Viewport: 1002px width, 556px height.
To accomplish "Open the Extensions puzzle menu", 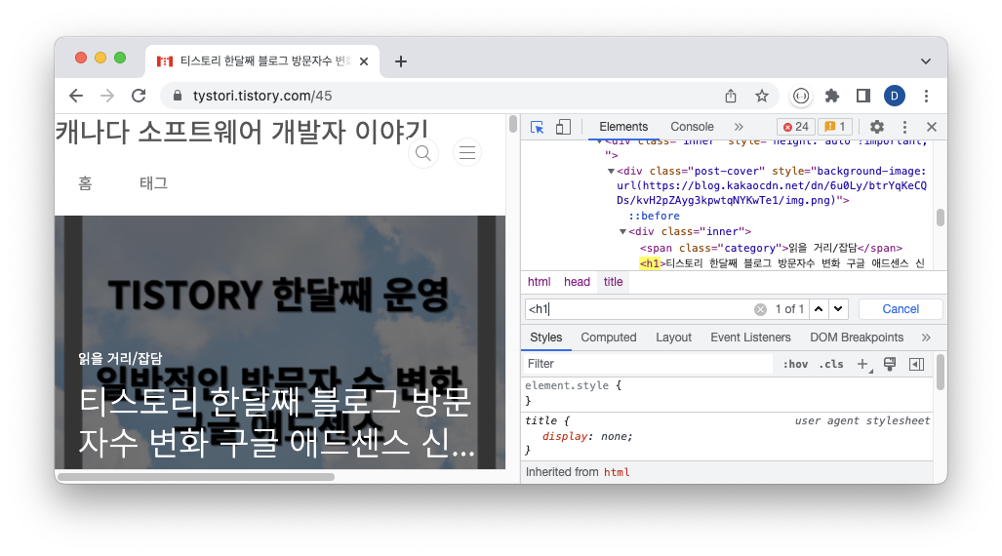I will 832,96.
